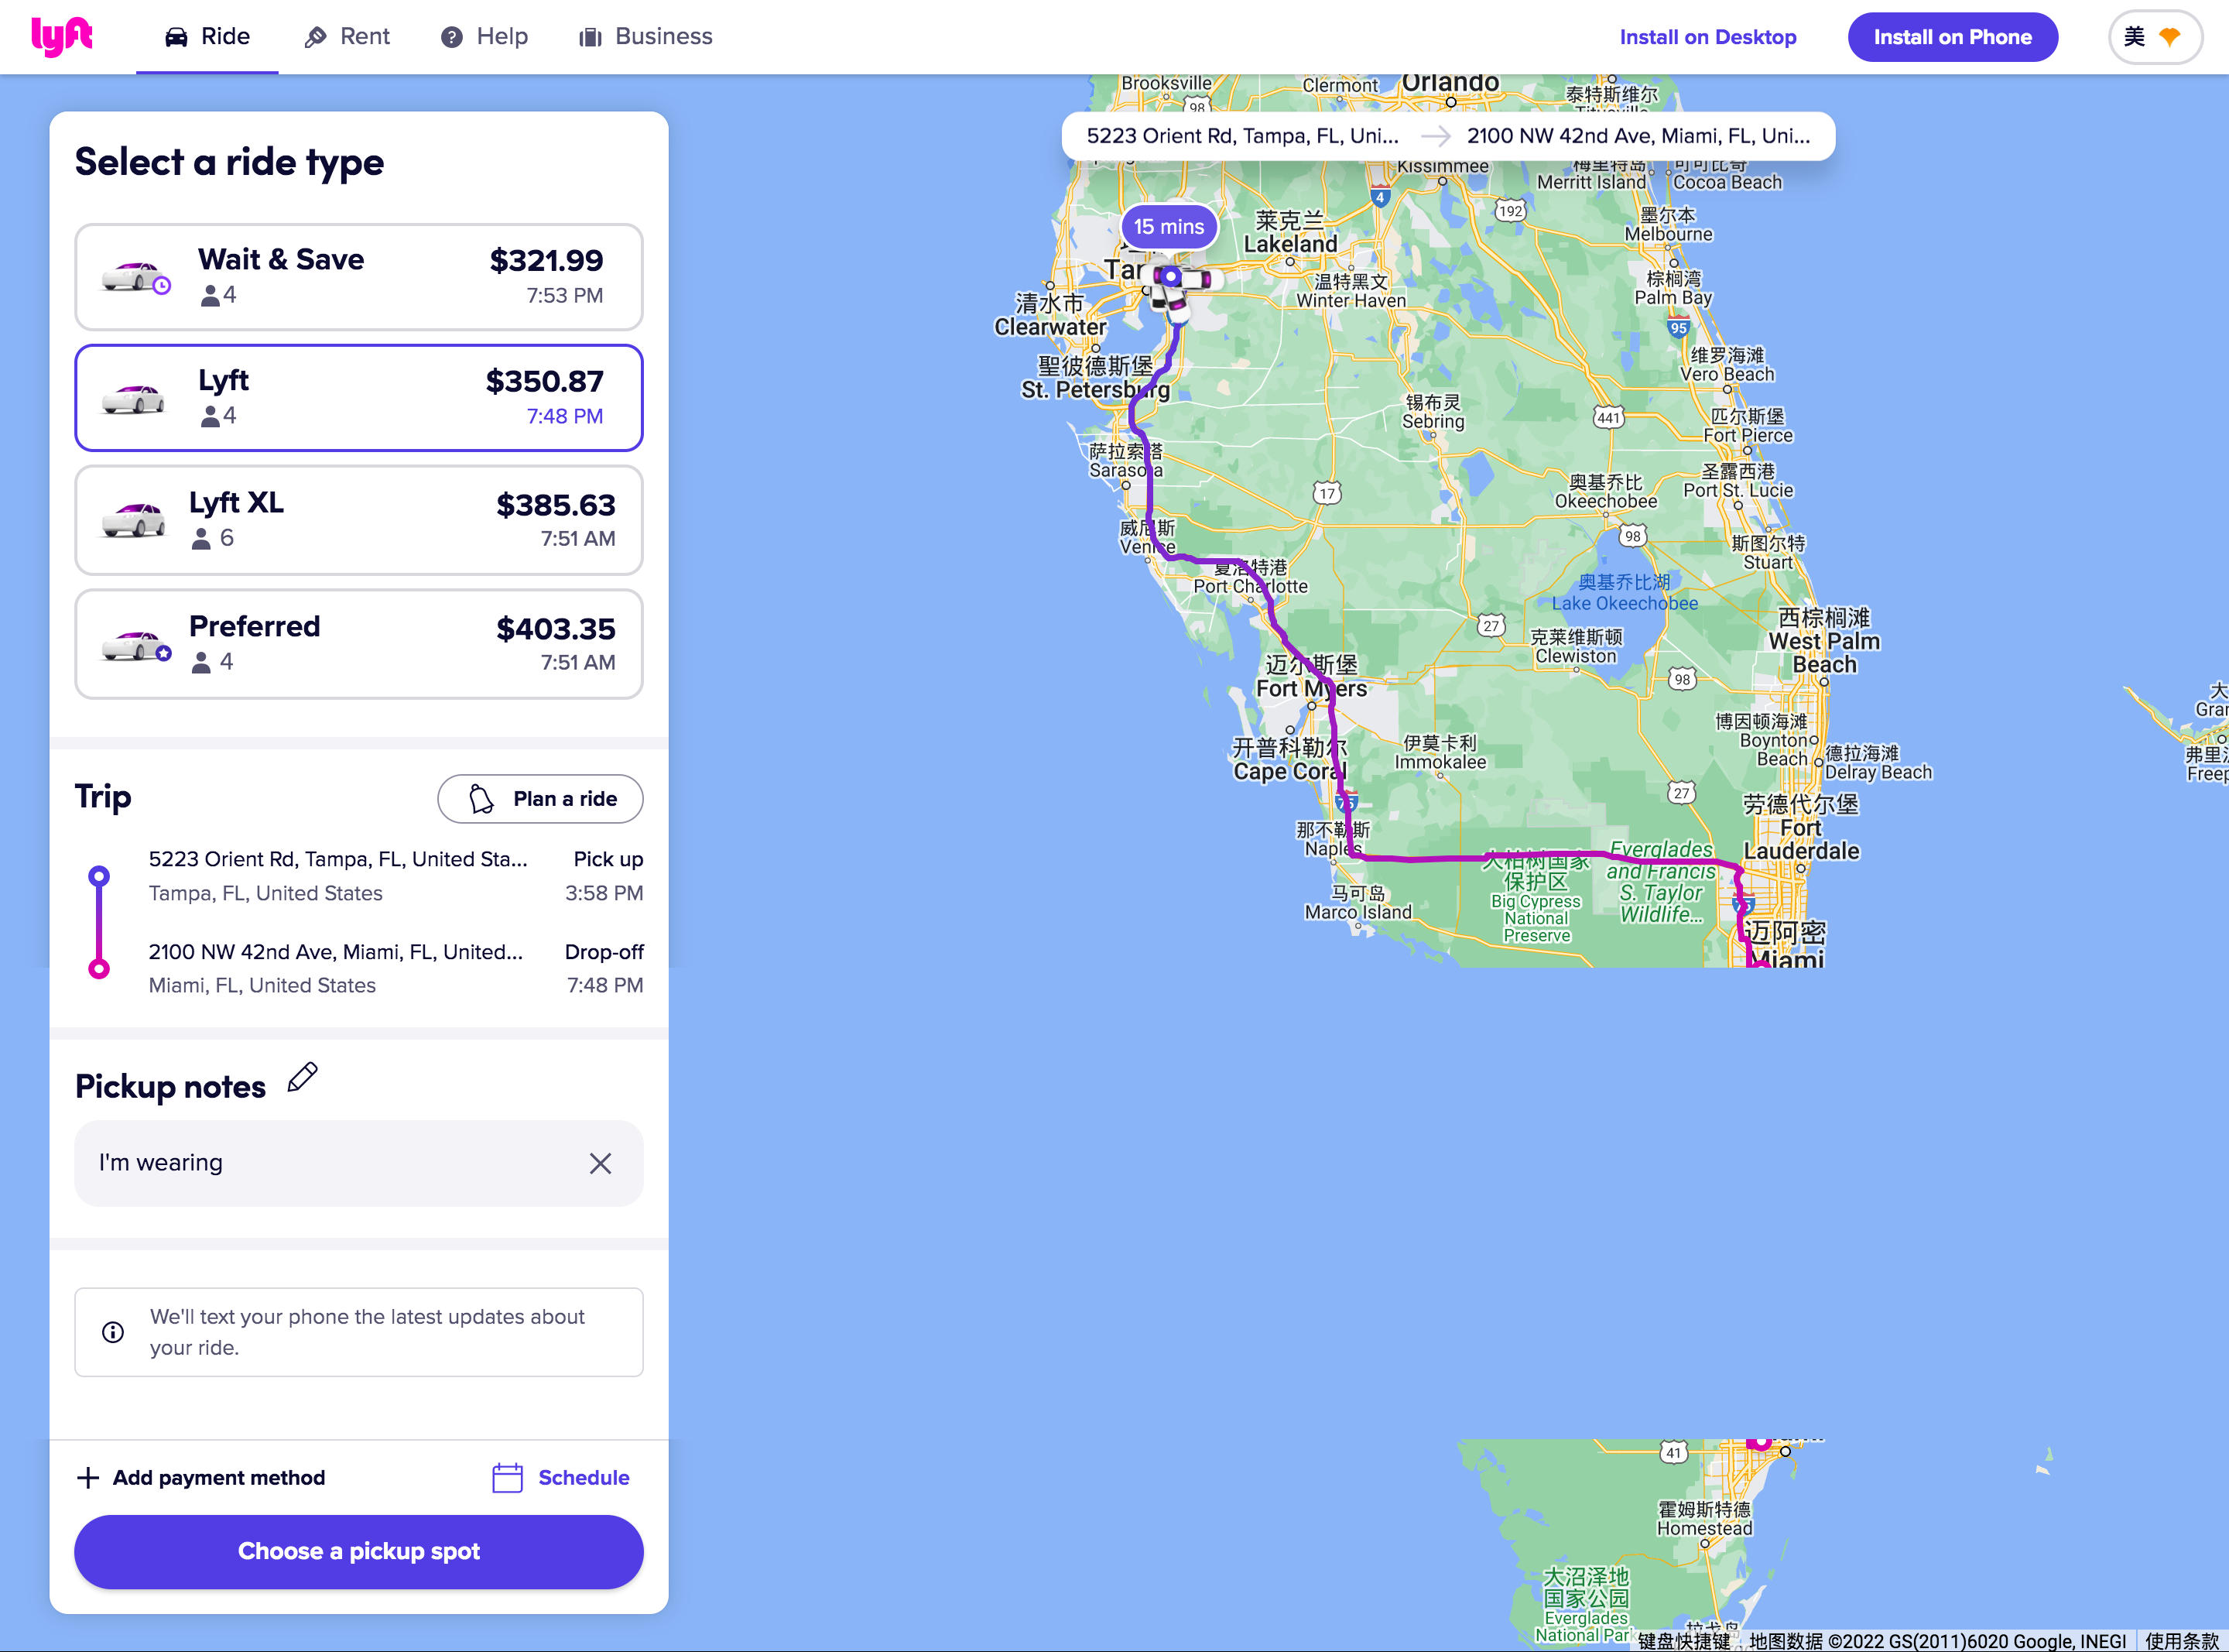Click the pencil icon beside Pickup notes
Screen dimensions: 2229x1652
[x=302, y=1078]
